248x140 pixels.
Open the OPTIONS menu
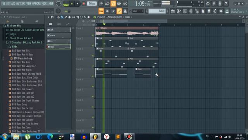point(36,3)
